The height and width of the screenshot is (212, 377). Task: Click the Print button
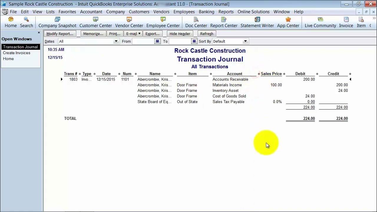coord(115,34)
